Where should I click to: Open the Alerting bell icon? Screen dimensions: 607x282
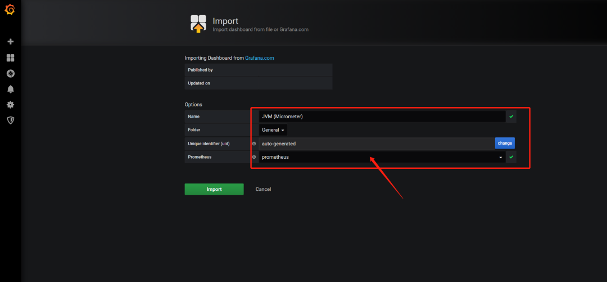coord(11,89)
